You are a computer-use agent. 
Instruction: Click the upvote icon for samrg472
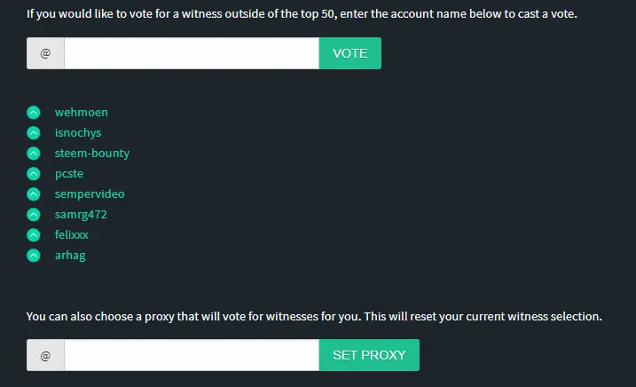point(33,215)
